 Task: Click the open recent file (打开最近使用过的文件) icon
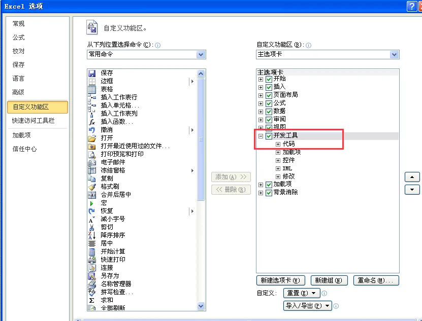tap(92, 146)
